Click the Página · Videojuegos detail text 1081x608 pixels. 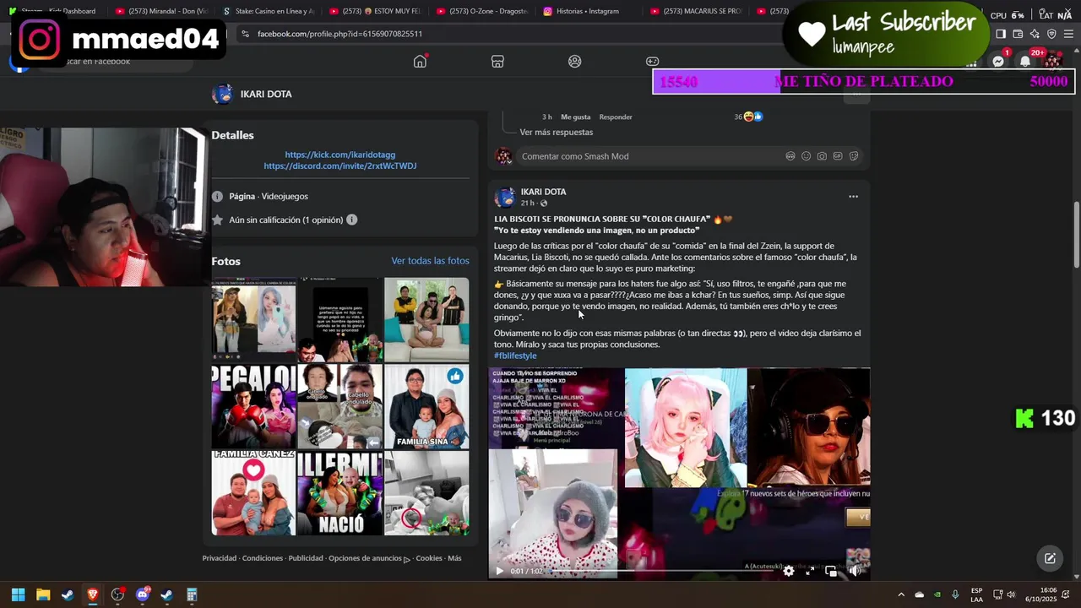click(269, 197)
